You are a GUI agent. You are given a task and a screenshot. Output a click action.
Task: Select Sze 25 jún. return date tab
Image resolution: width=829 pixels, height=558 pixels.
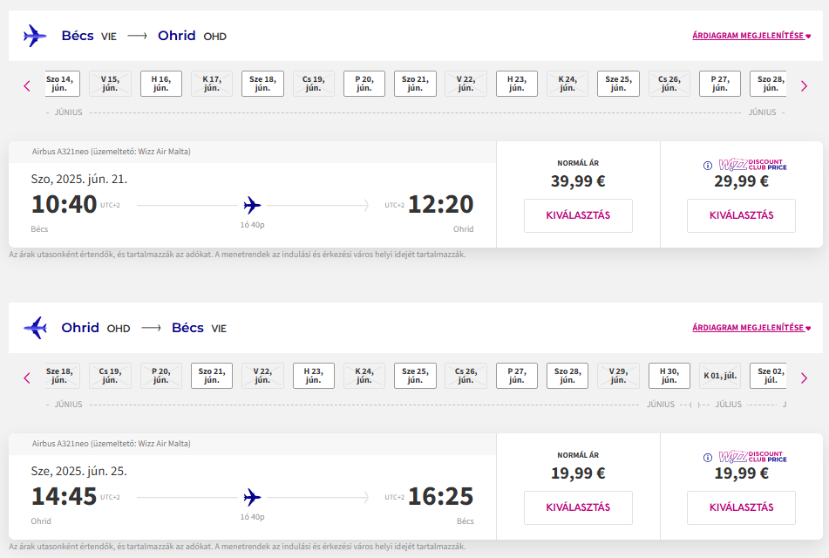coord(415,376)
